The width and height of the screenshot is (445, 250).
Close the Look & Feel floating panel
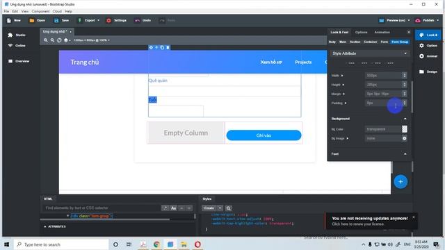(409, 32)
